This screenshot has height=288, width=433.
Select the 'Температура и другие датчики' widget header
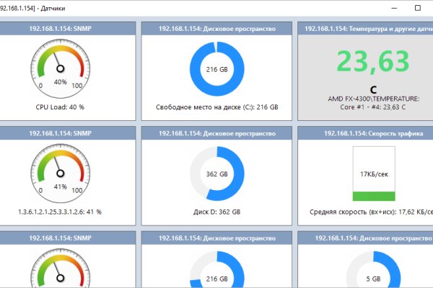pos(368,29)
